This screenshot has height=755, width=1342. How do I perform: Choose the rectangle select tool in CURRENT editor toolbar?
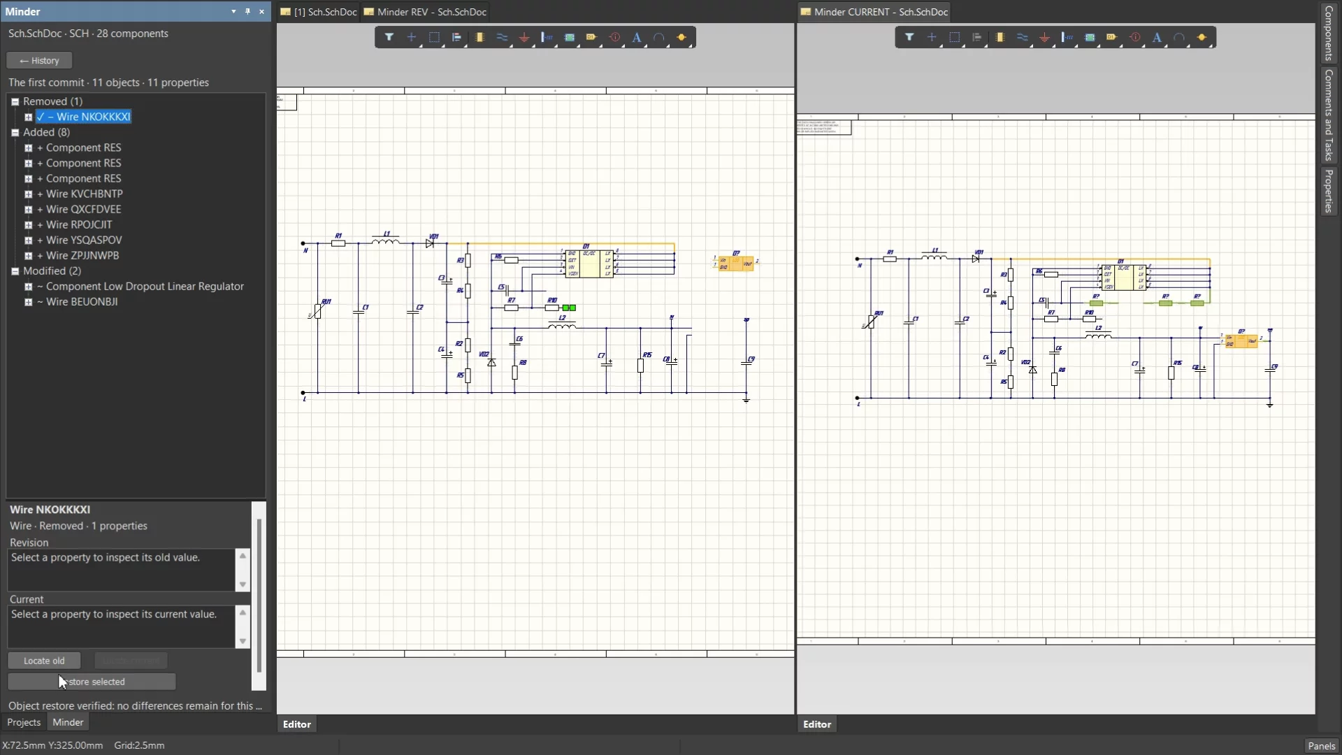pos(954,38)
